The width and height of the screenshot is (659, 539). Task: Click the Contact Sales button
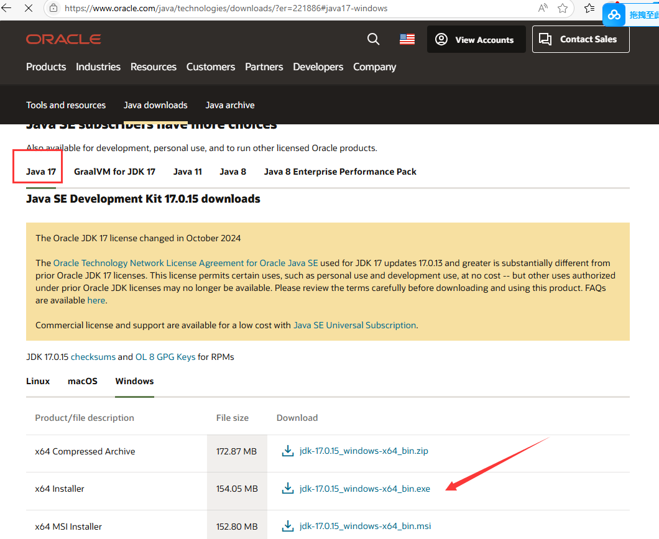point(581,39)
